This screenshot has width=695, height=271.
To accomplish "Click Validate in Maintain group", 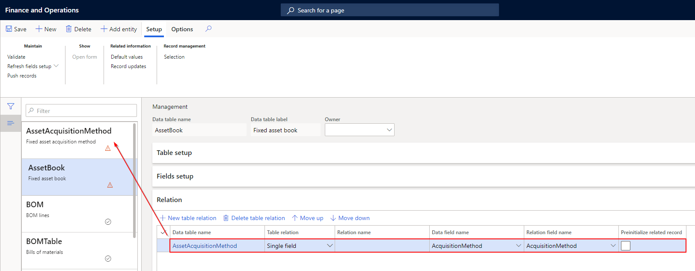I will tap(16, 57).
